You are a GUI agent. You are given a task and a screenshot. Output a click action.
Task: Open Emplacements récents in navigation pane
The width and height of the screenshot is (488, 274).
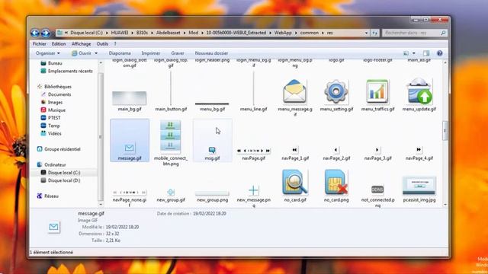66,71
